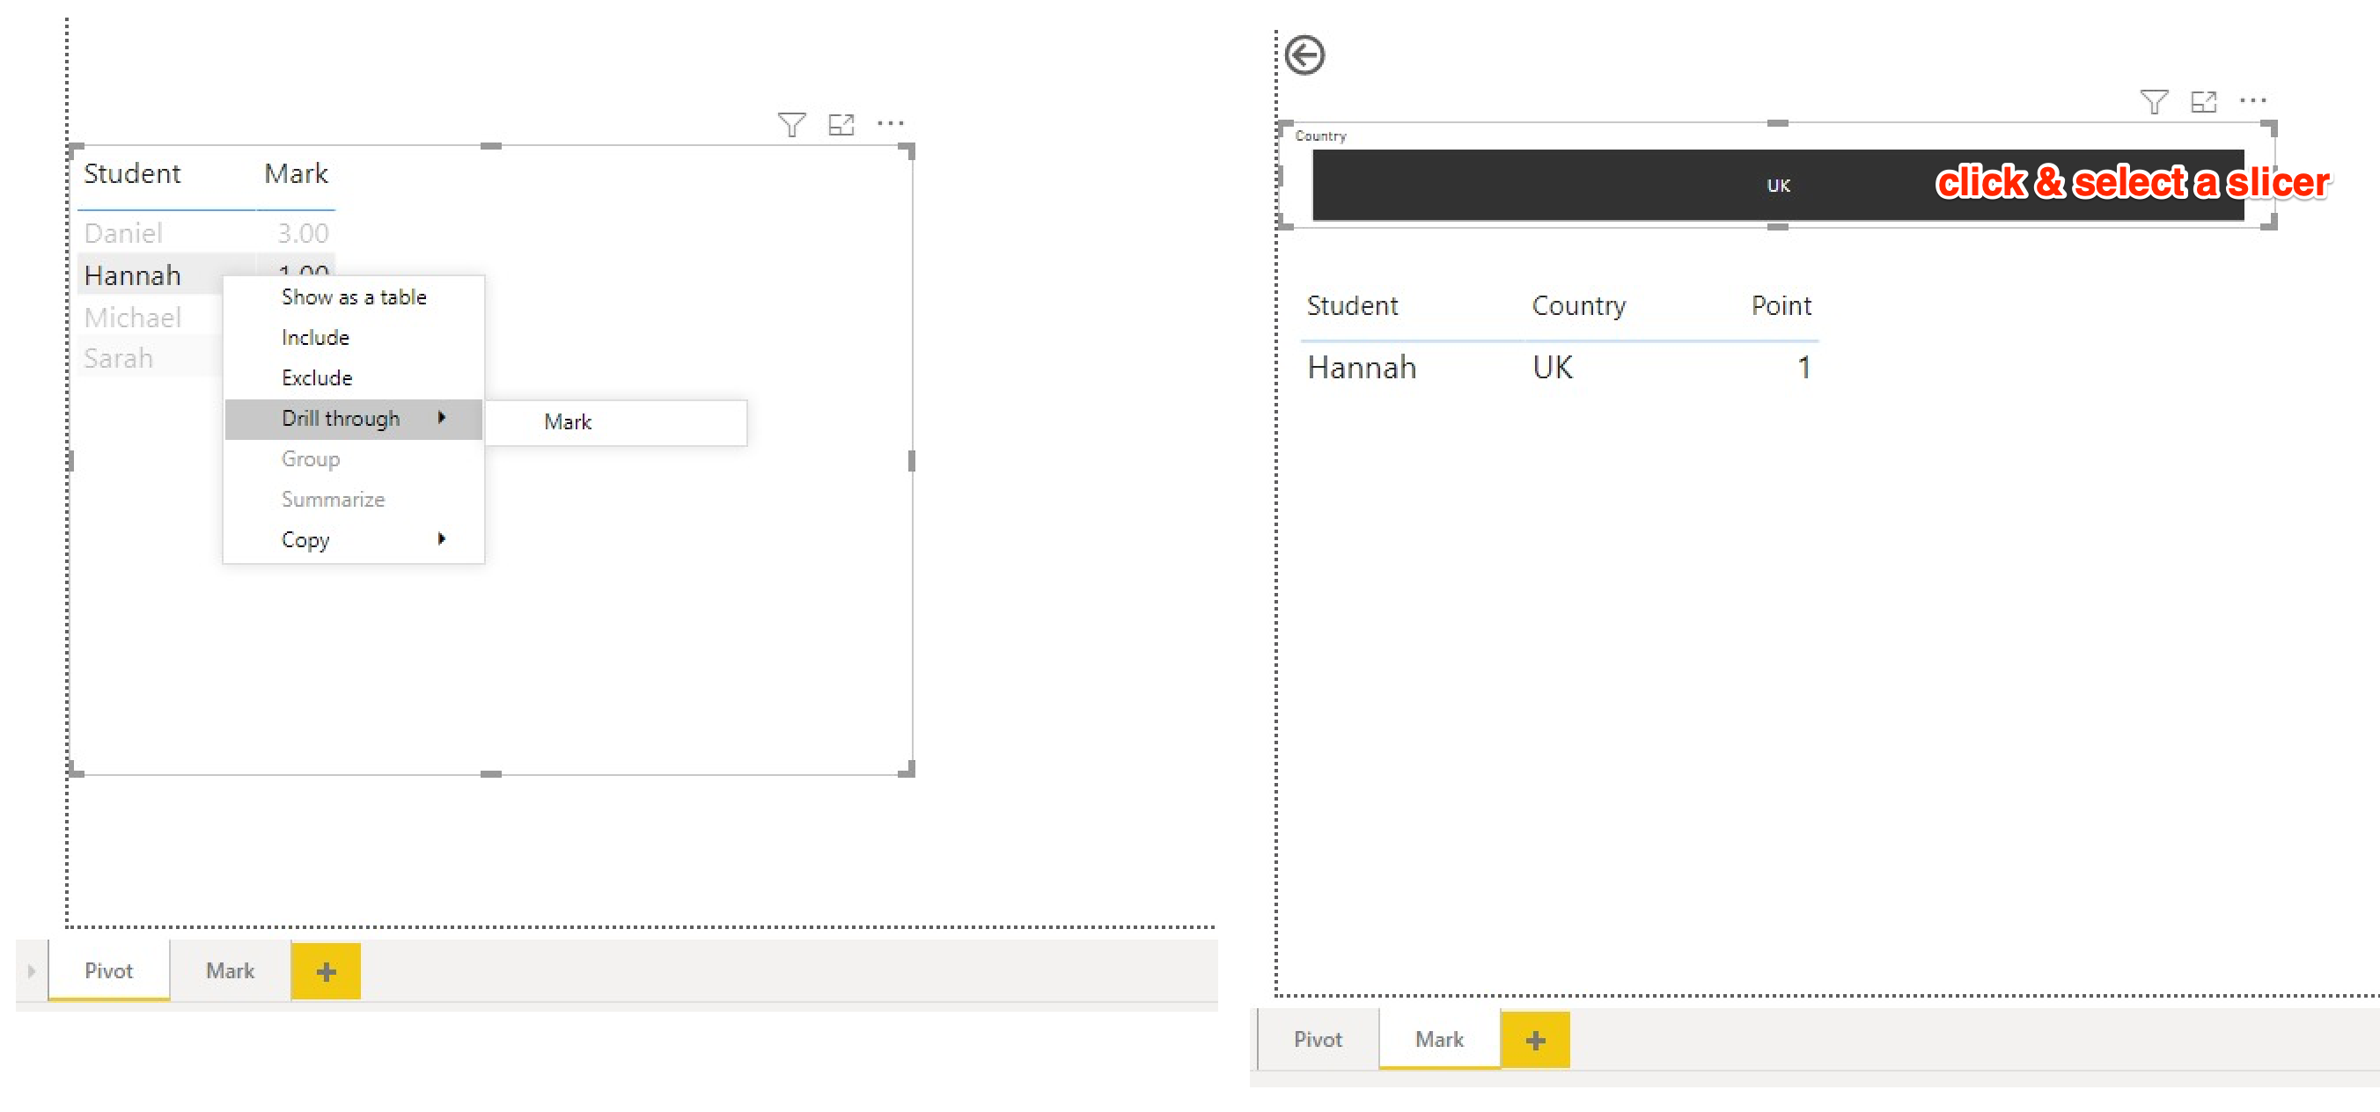Sort by Student header in left table
Screen dimensions: 2380x1112
click(x=132, y=173)
